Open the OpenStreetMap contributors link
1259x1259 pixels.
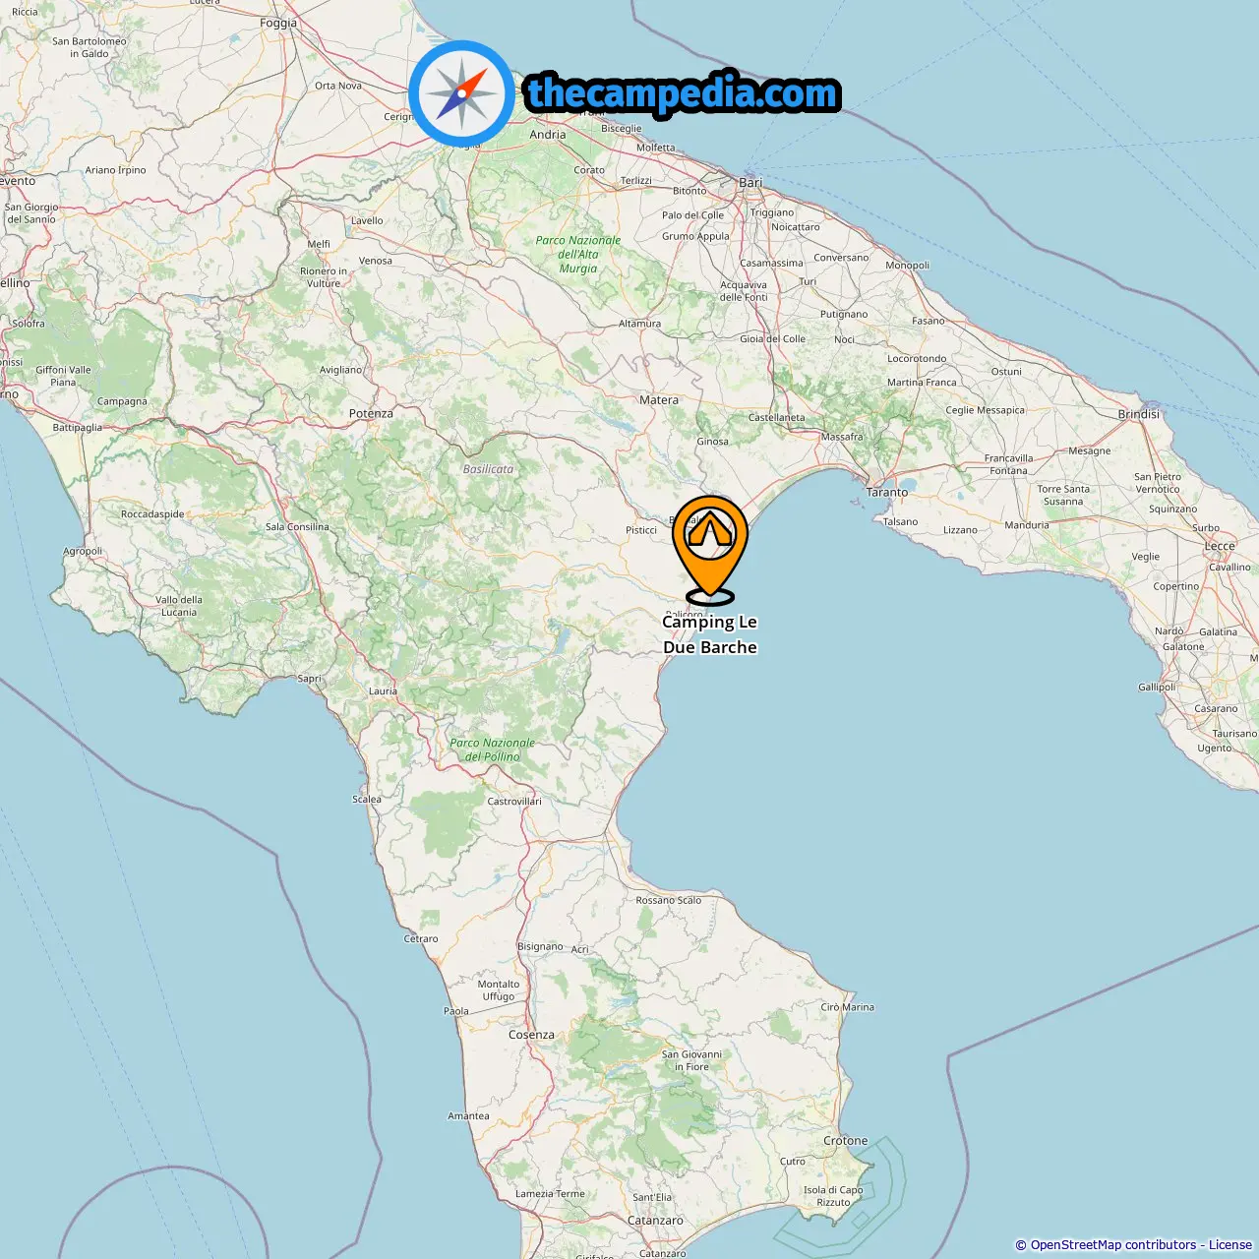pos(1113,1245)
